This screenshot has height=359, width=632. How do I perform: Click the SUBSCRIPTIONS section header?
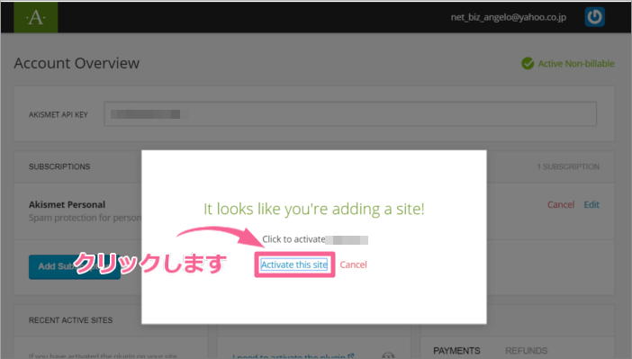coord(59,166)
